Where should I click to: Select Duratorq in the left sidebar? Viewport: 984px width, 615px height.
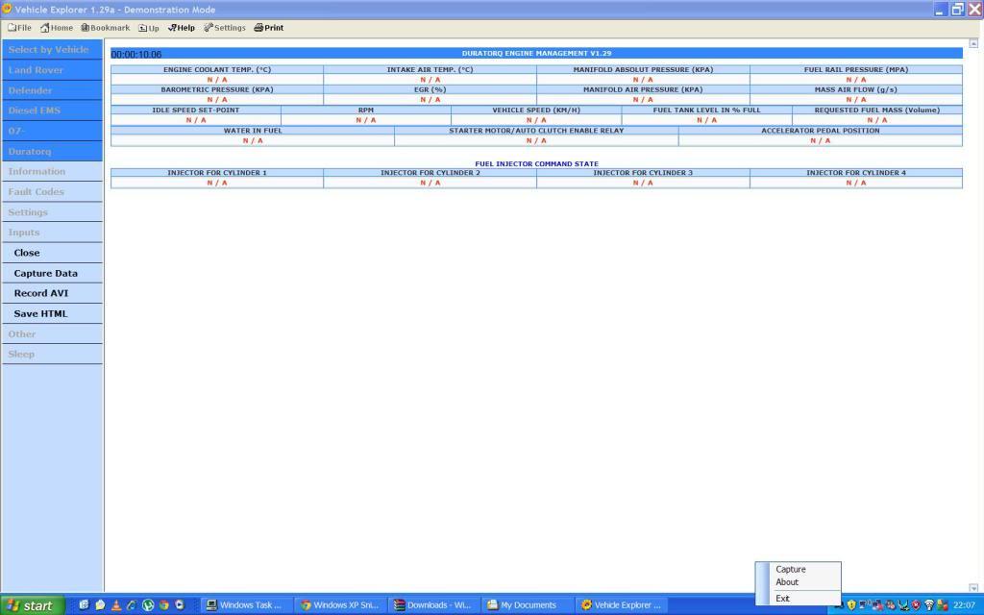point(30,151)
